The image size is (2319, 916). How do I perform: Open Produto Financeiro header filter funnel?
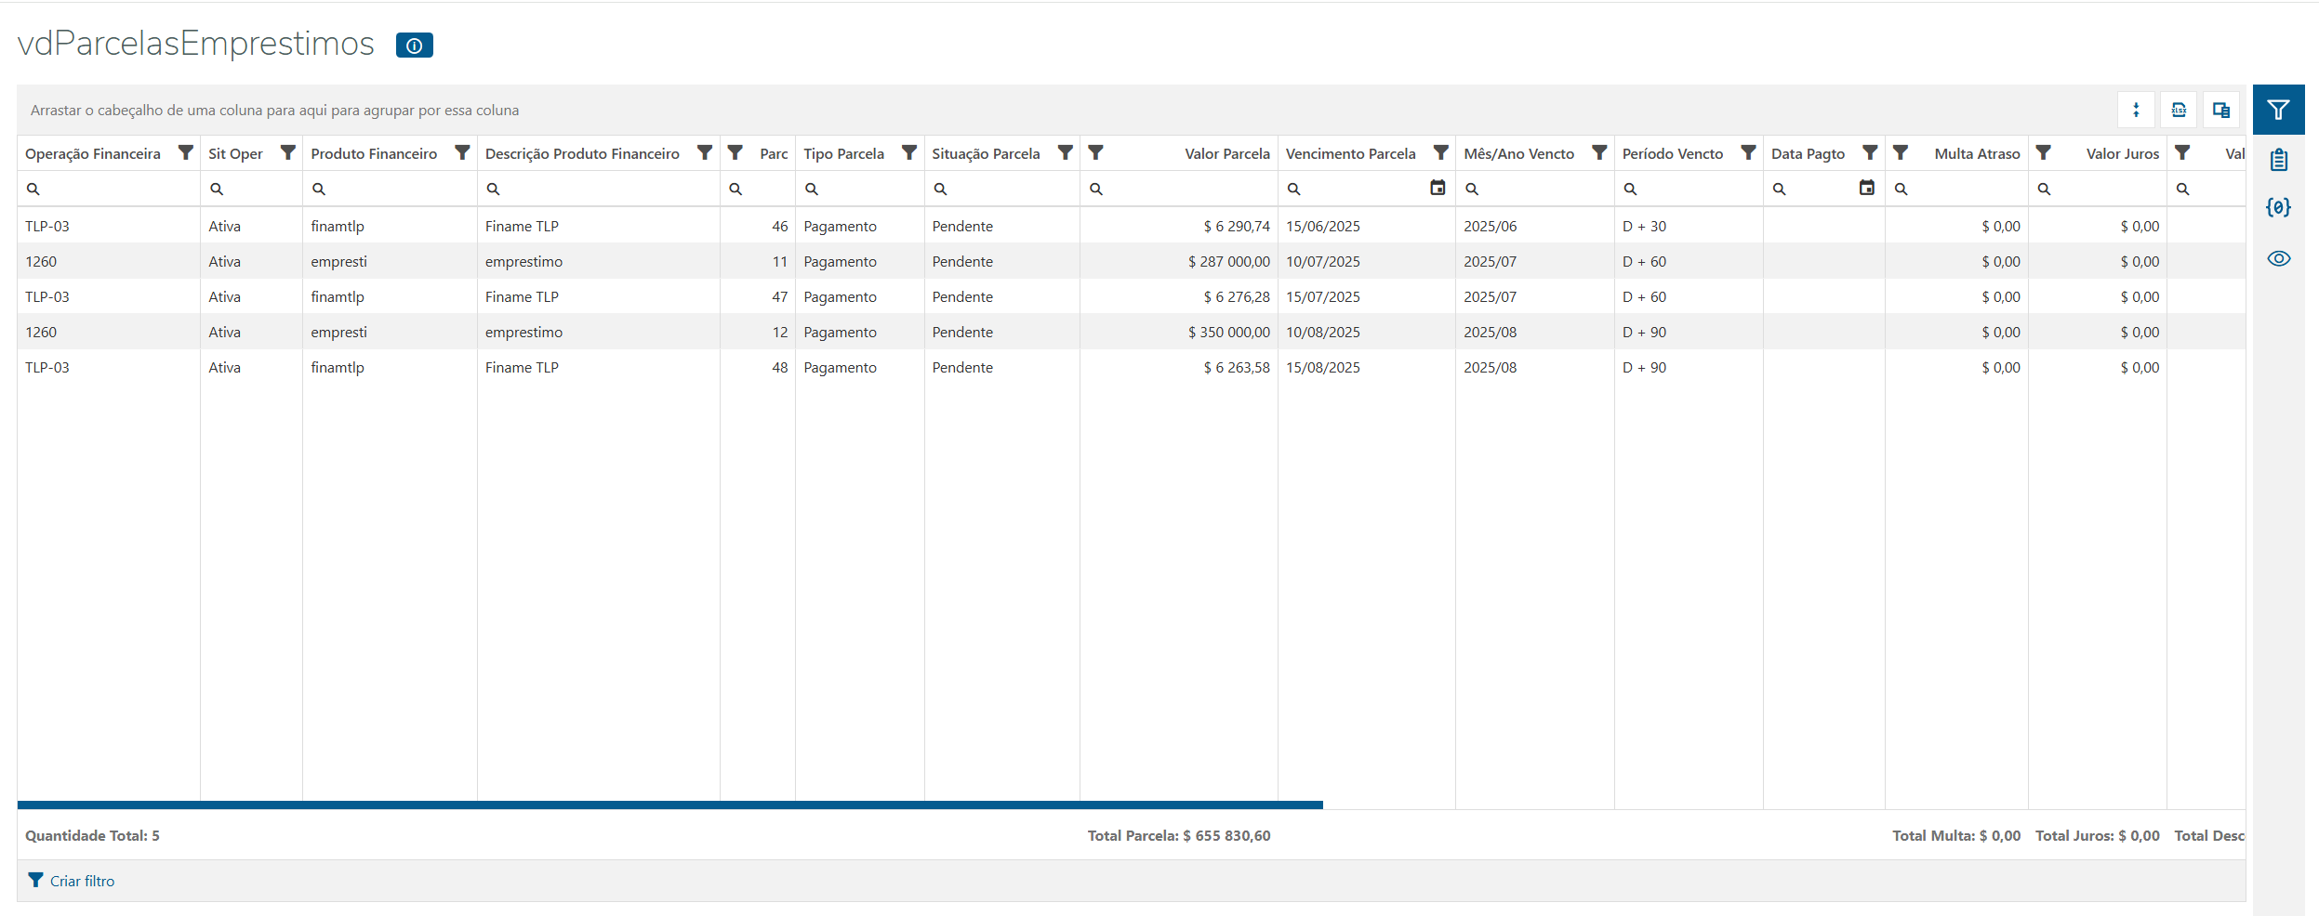click(x=462, y=153)
